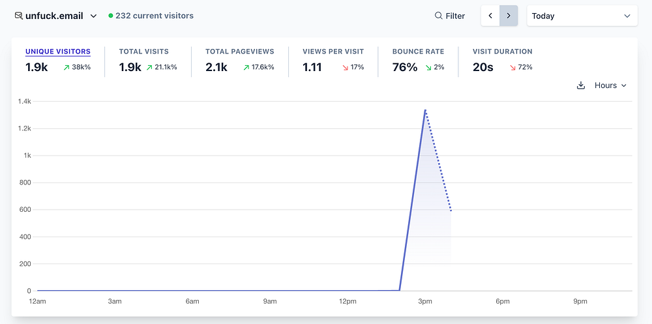This screenshot has height=324, width=652.
Task: Click the Filter search icon
Action: pos(438,16)
